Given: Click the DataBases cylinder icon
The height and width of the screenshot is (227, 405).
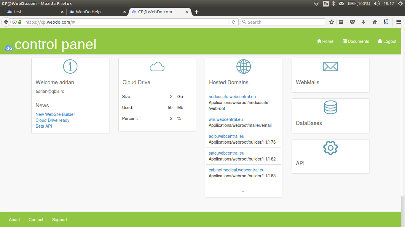Looking at the screenshot, I should click(x=331, y=107).
